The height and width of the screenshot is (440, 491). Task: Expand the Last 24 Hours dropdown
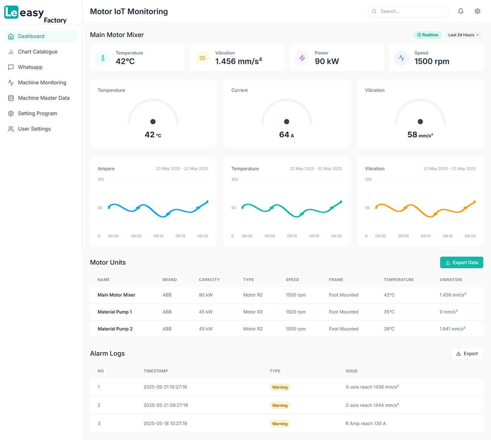463,35
